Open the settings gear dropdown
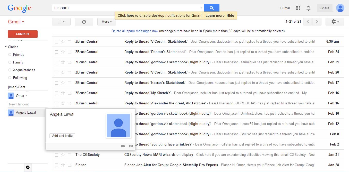349x172 pixels. (335, 22)
